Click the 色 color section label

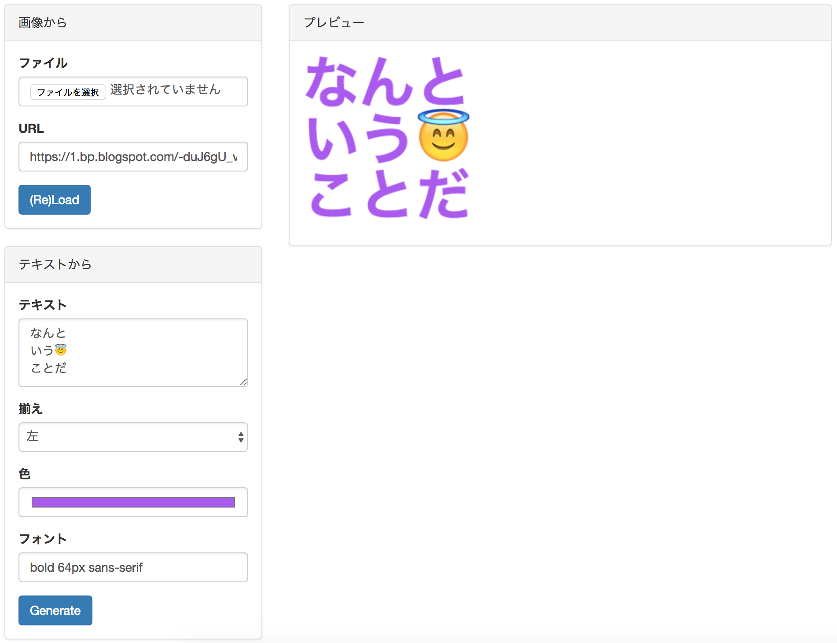click(x=24, y=474)
